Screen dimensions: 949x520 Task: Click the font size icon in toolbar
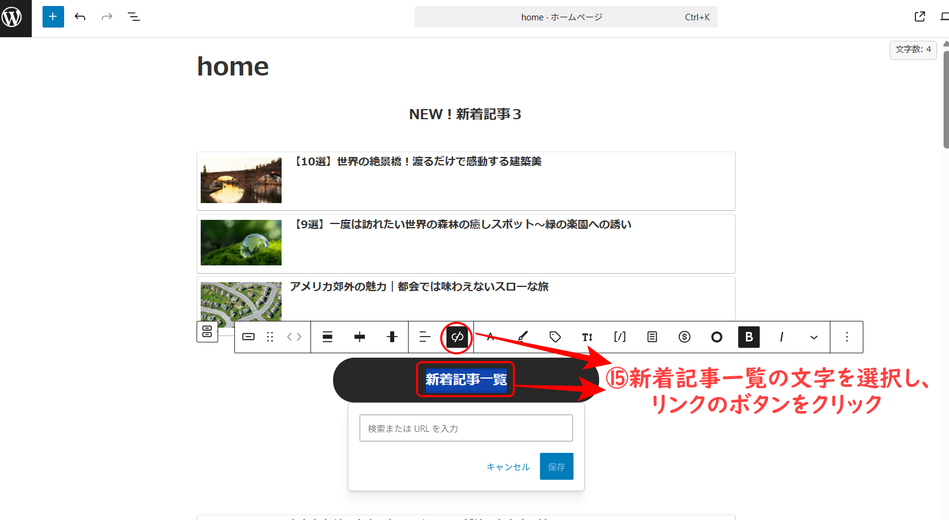point(587,337)
